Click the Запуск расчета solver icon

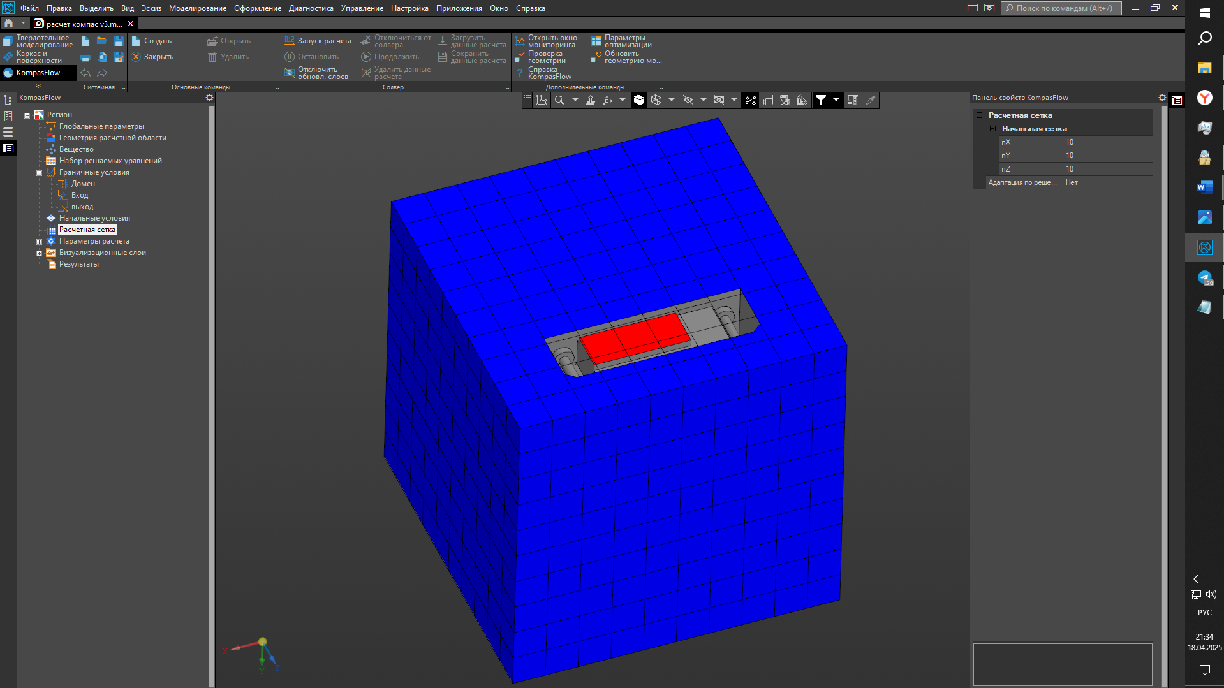pos(290,41)
